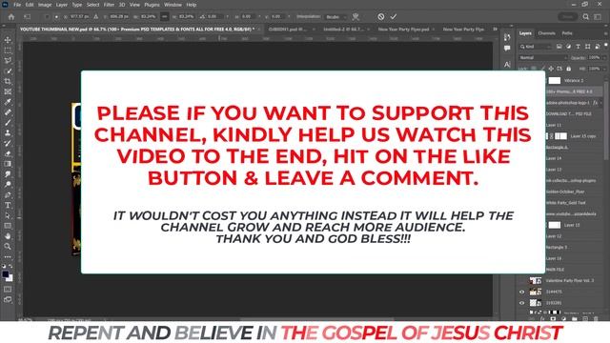The image size is (610, 343).
Task: Select the Clone Stamp tool
Action: pos(8,133)
